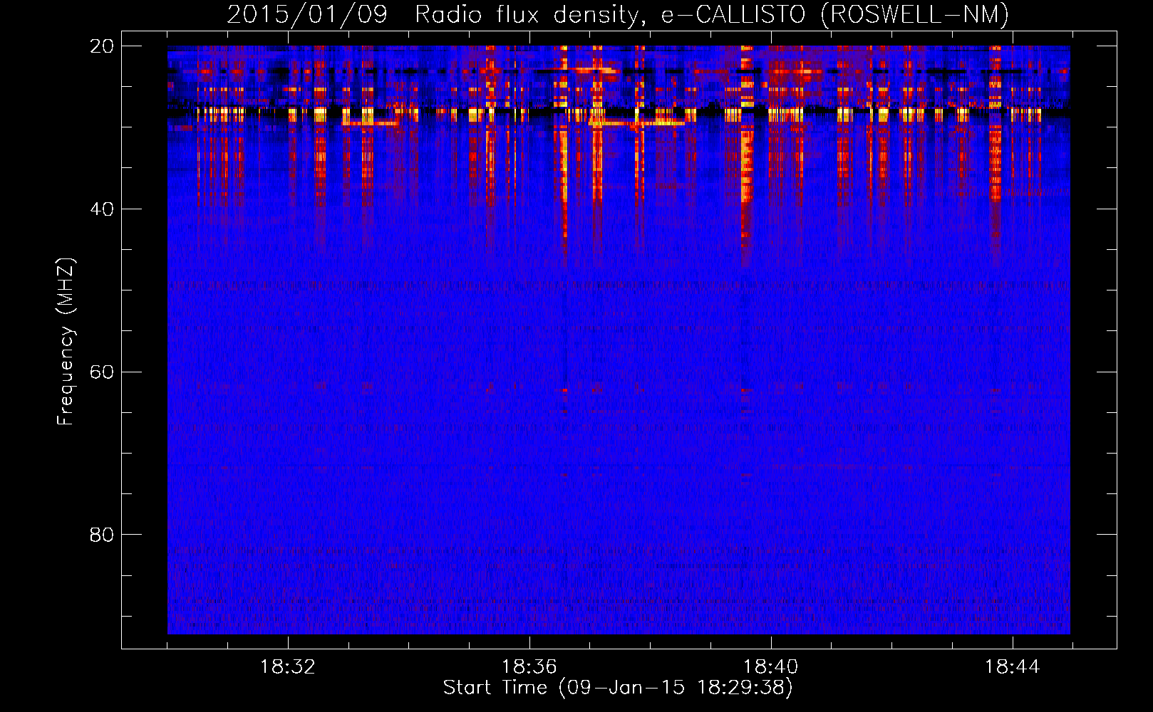Click the 'Start Time (09-Jan-15 18:29:38)' label

pyautogui.click(x=618, y=688)
